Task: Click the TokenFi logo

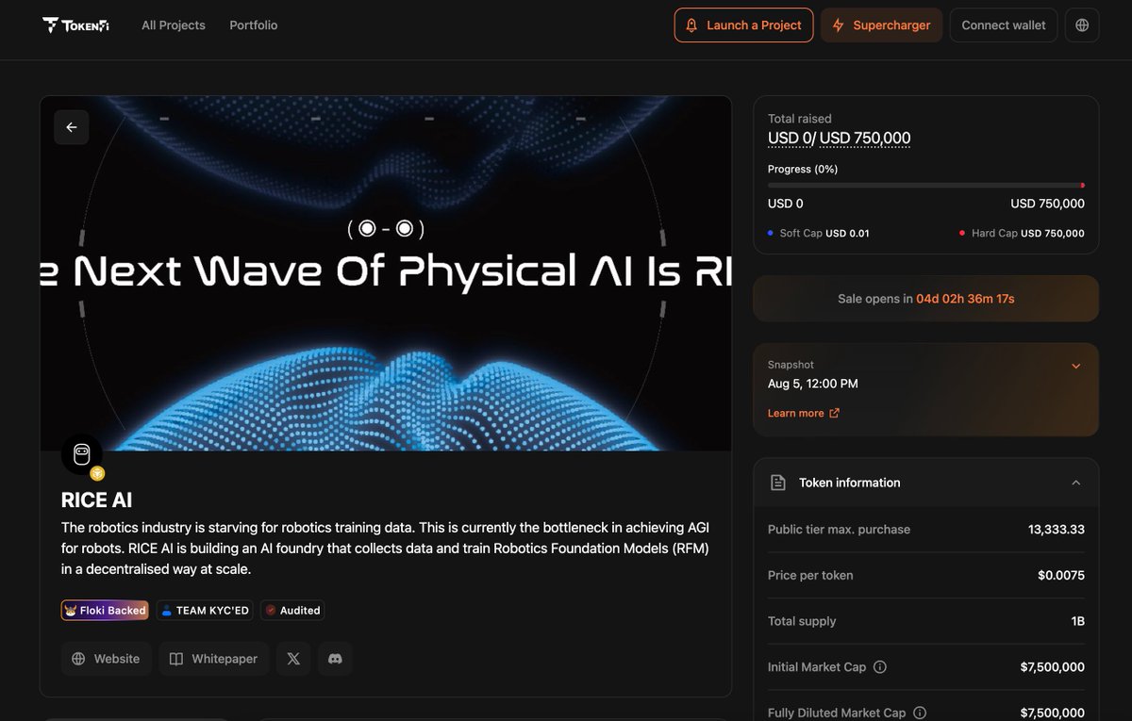Action: tap(75, 25)
